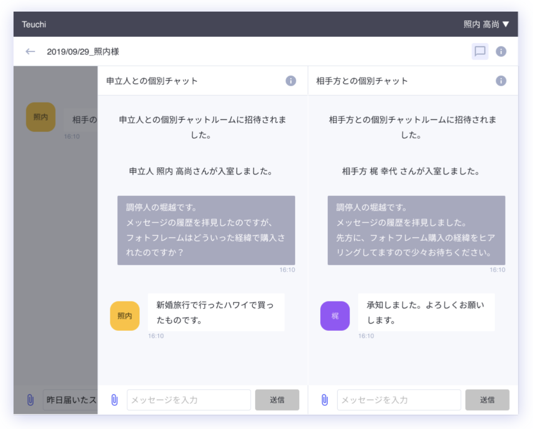This screenshot has height=429, width=533.
Task: Select 申立人との個別チャット panel title
Action: tap(152, 81)
